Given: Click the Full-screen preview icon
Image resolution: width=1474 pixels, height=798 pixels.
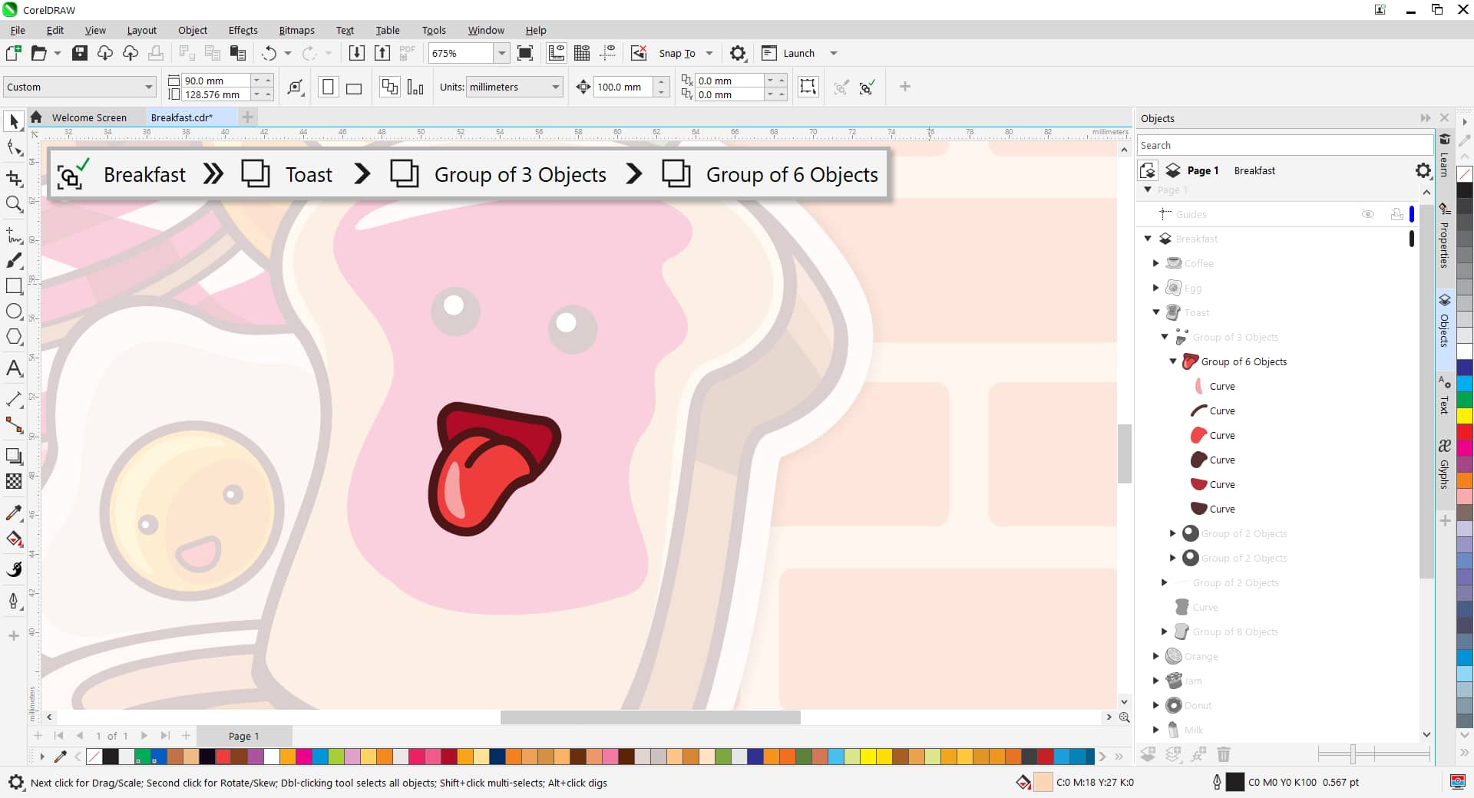Looking at the screenshot, I should click(525, 53).
